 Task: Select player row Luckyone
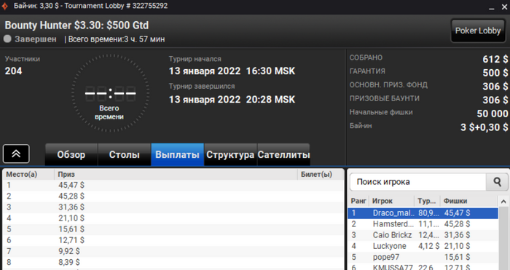423,246
